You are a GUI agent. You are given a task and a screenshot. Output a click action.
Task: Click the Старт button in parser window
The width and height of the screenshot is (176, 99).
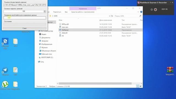click(25, 28)
